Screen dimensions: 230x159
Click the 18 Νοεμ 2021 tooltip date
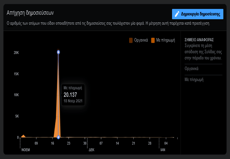pos(73,101)
